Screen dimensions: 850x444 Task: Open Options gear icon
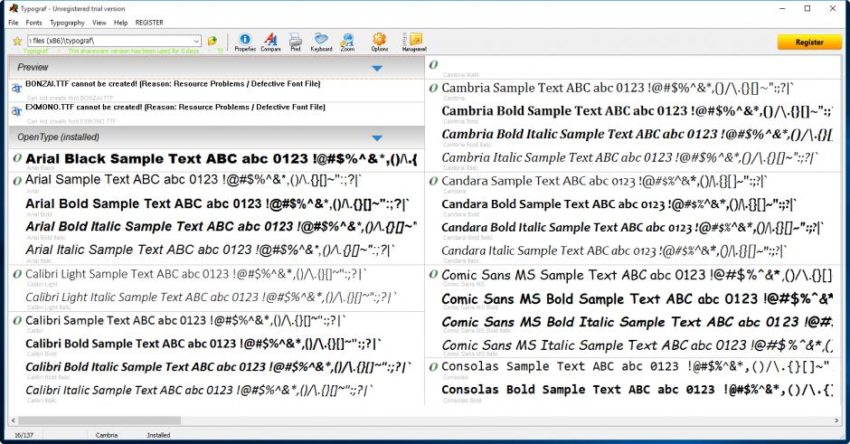click(x=380, y=43)
